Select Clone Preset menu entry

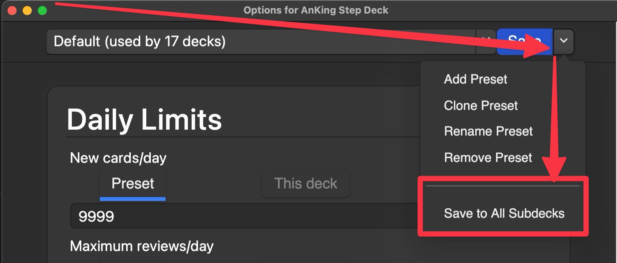pos(481,106)
